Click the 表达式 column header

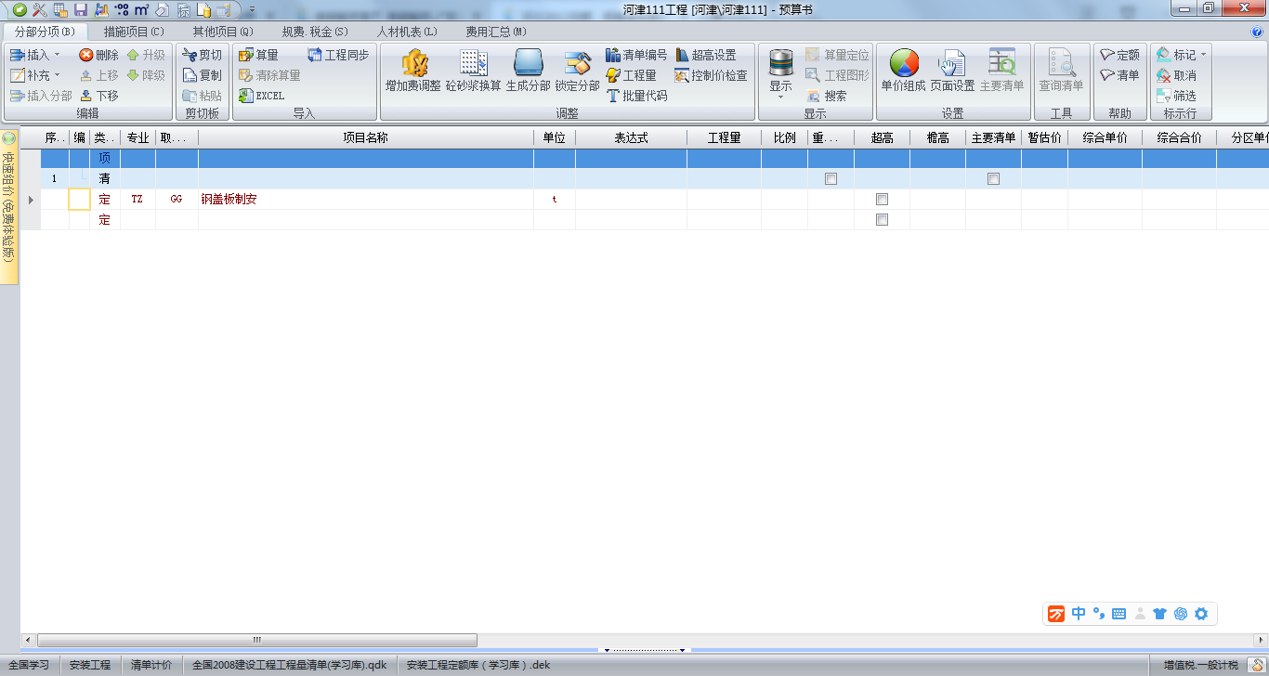pos(631,137)
